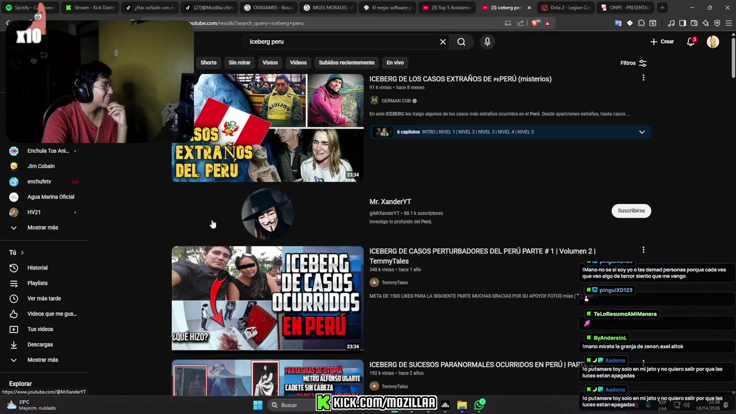Toggle the Videos filter chip
Screen dimensions: 736x414
[x=298, y=63]
